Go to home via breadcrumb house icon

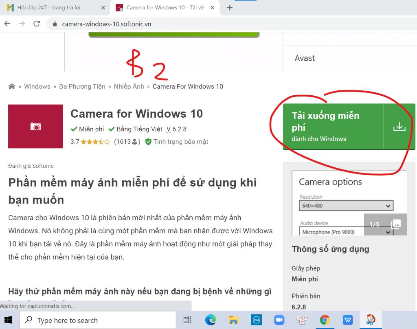click(12, 86)
